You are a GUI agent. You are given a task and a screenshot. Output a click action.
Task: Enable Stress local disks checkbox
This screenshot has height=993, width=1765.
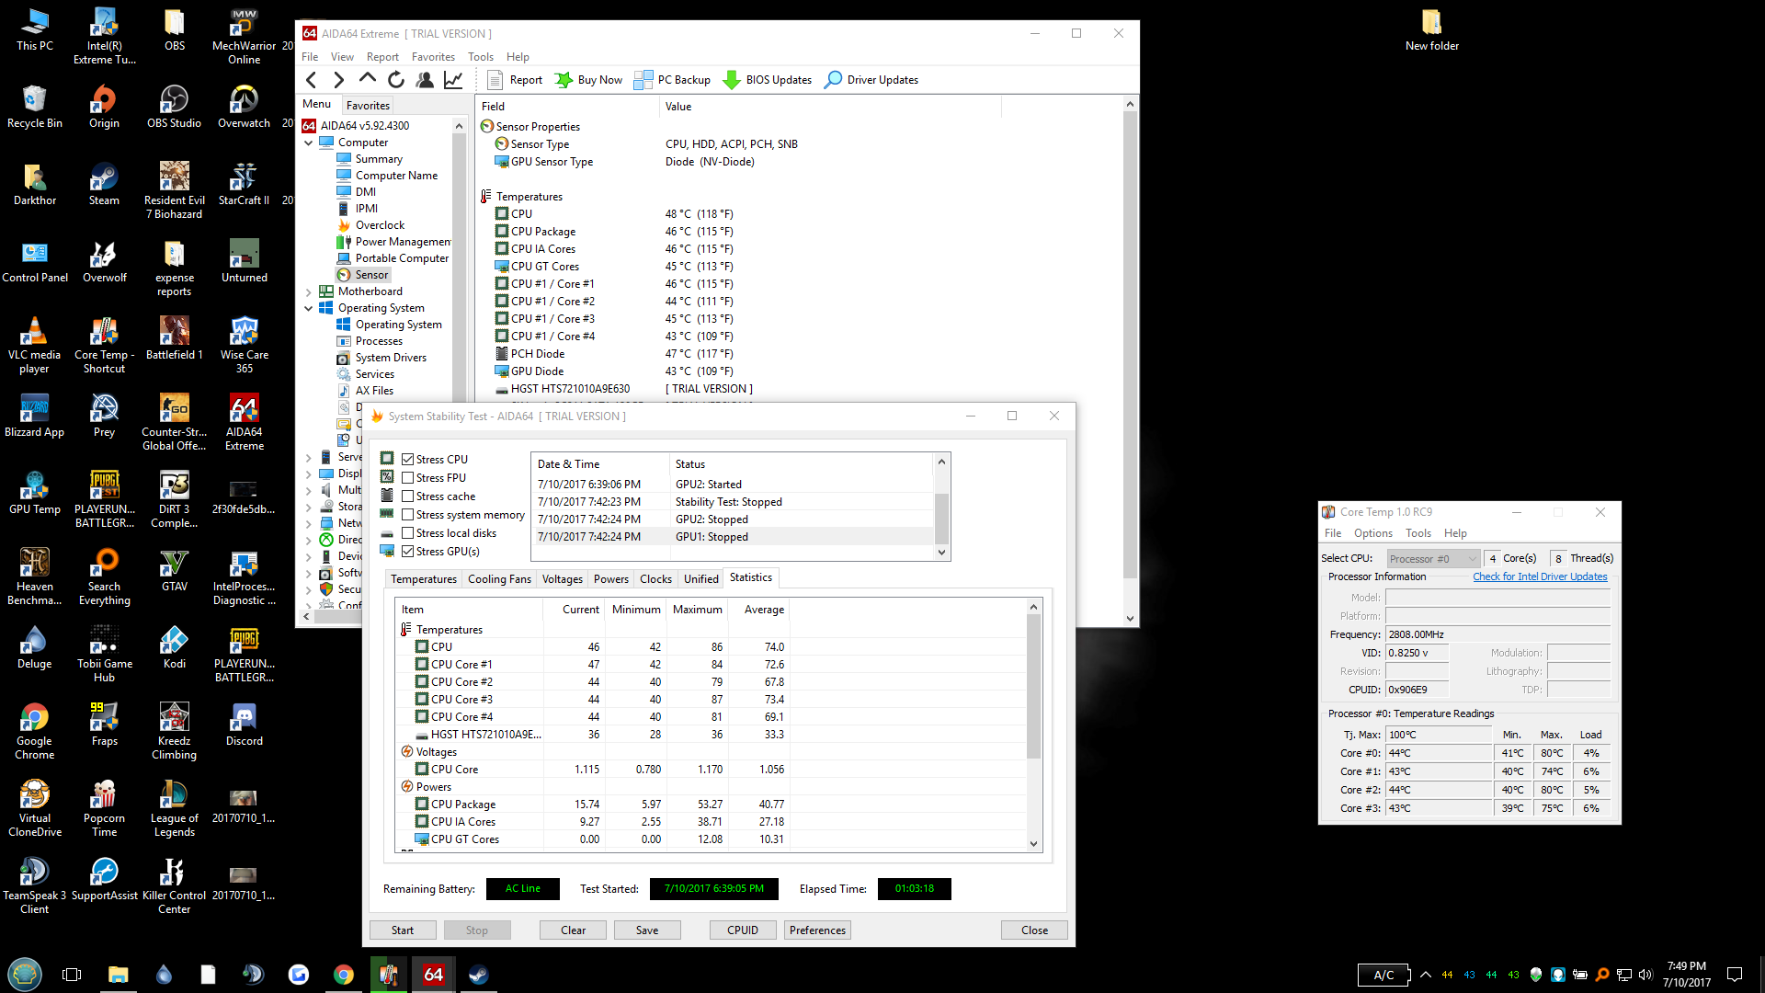pyautogui.click(x=407, y=533)
